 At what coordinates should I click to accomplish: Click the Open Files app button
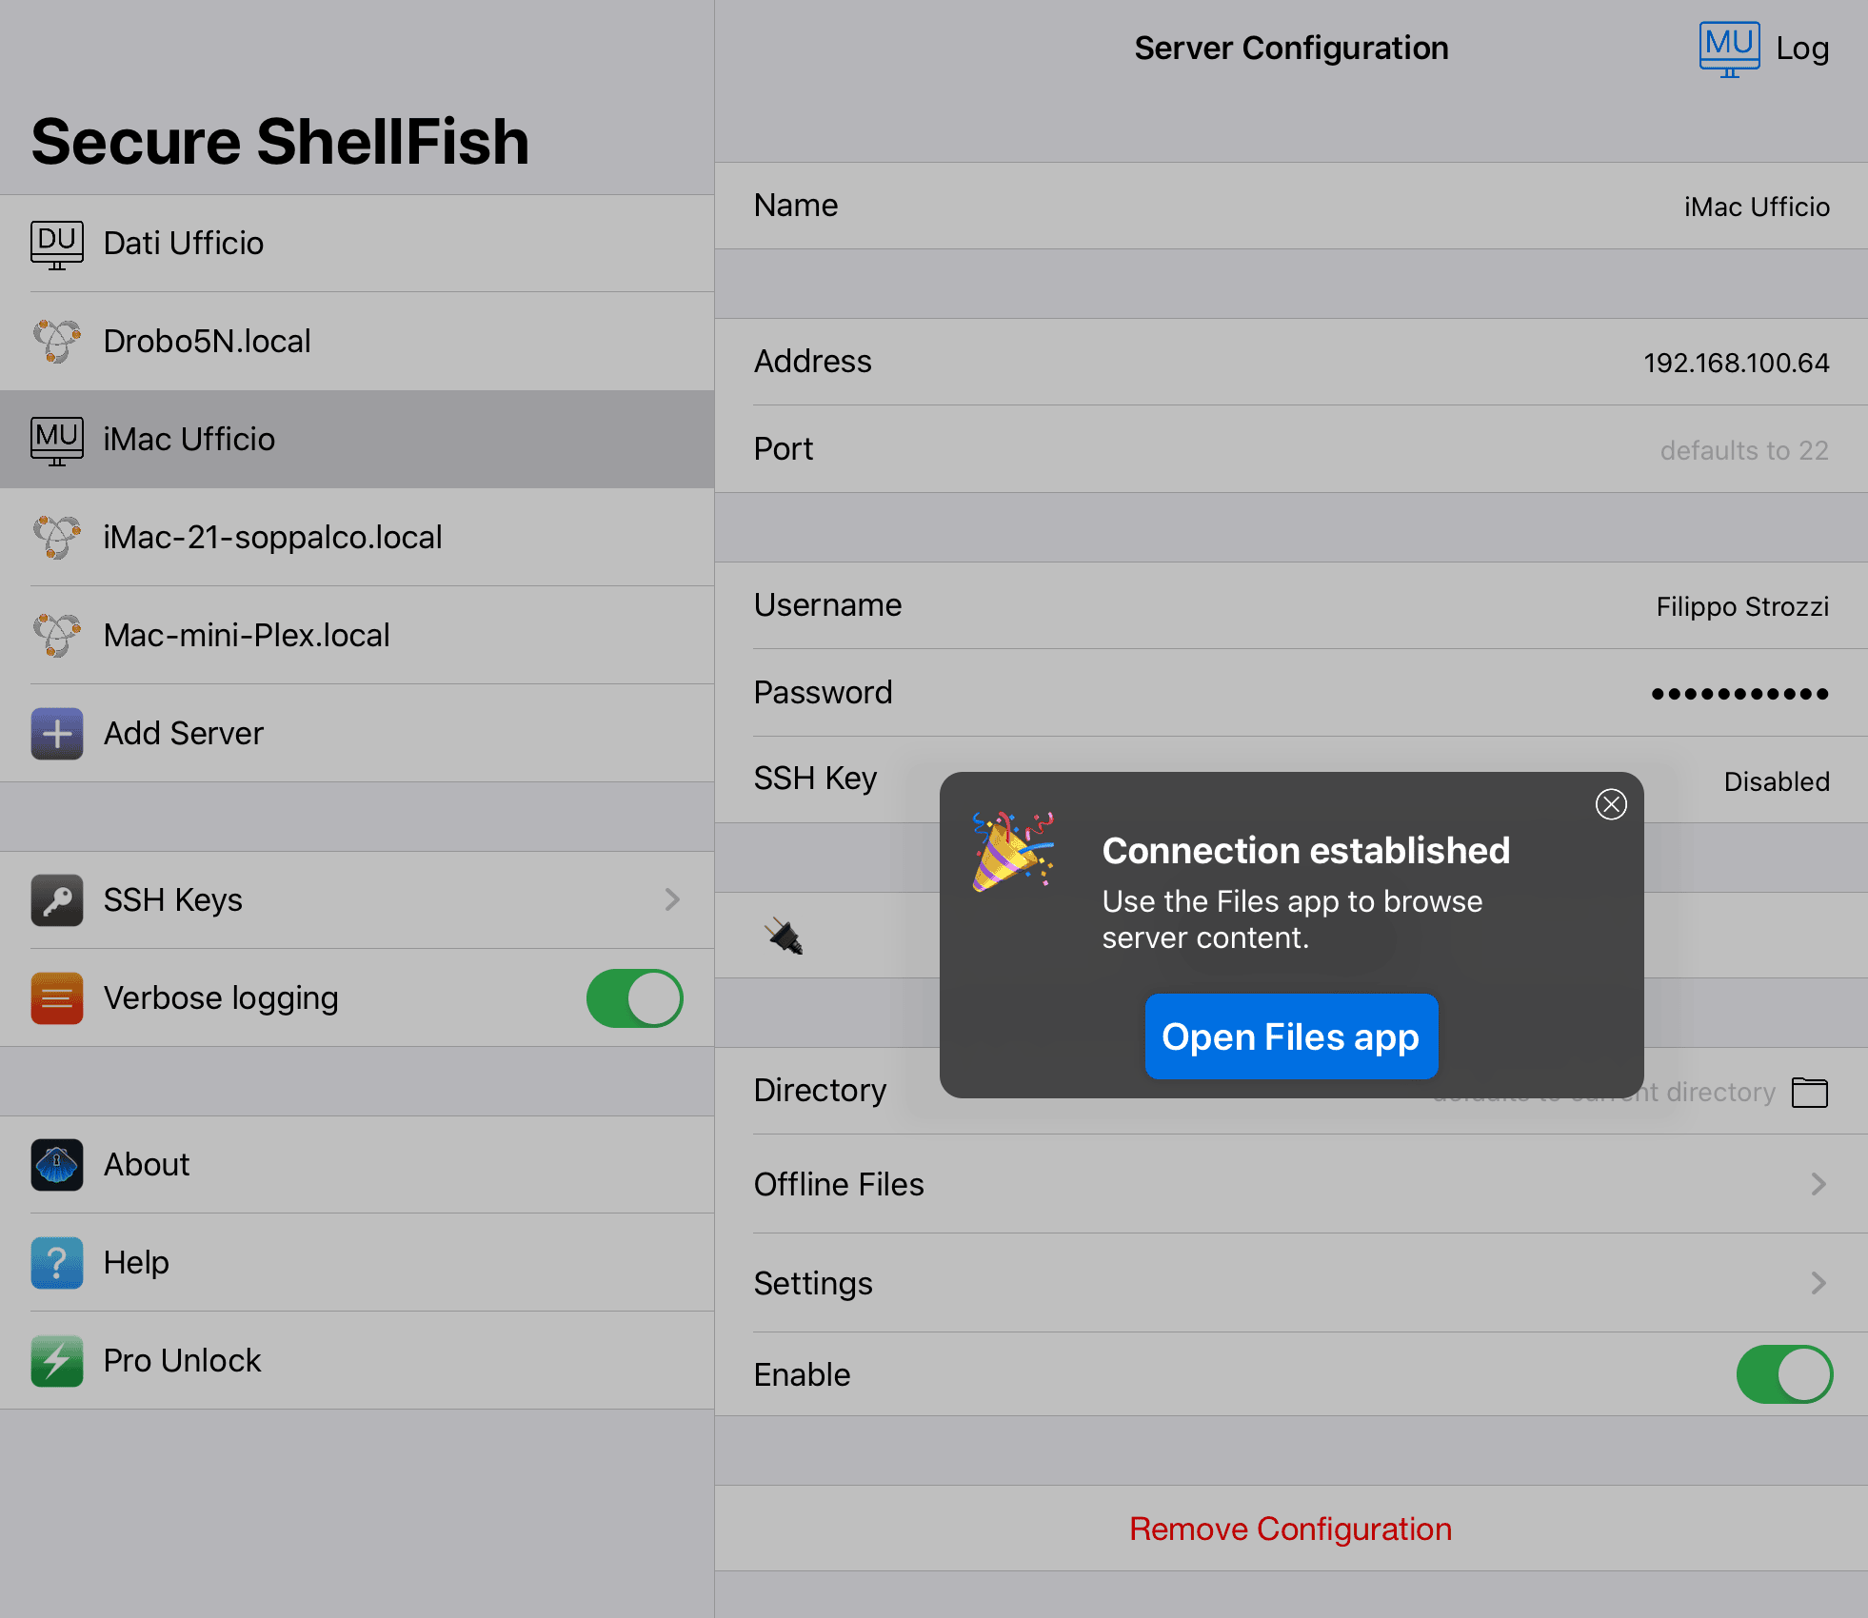[1291, 1036]
